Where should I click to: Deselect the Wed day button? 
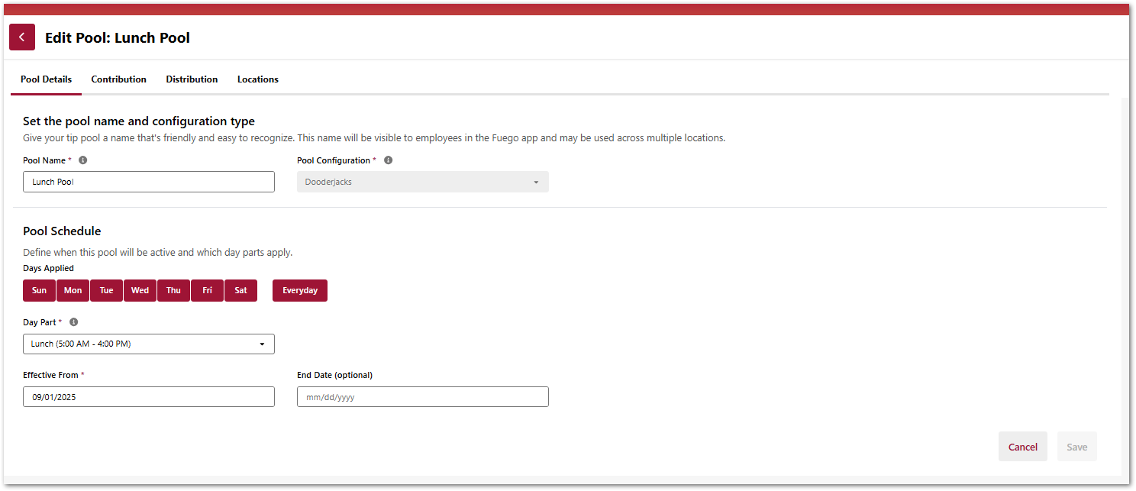140,290
